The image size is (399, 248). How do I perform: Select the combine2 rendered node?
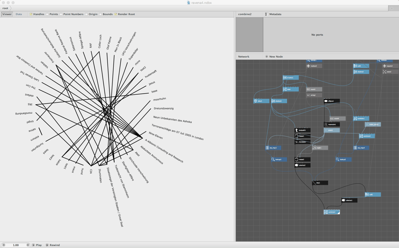[x=332, y=212]
